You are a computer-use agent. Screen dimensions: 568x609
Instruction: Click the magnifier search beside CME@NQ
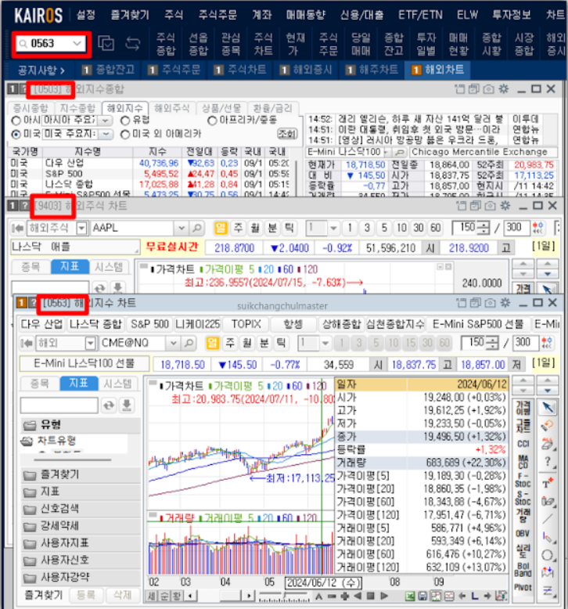[189, 343]
